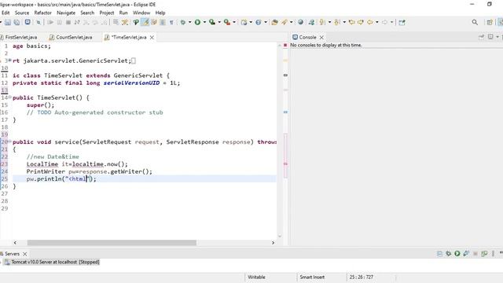Open the Search menu
Viewport: 503px width, 283px height.
(87, 13)
